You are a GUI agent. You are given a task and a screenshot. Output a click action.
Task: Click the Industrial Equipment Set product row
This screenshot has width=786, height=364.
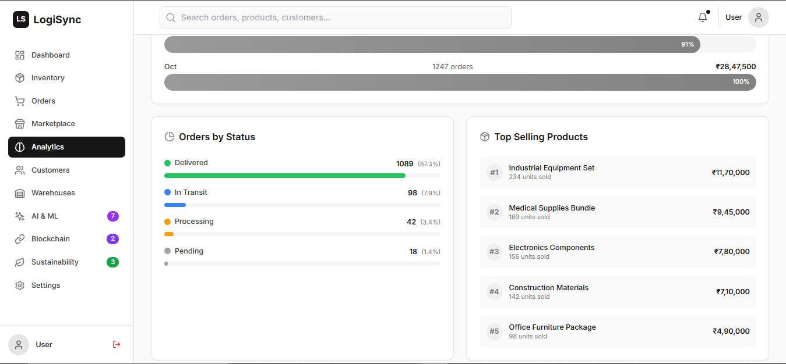(x=617, y=173)
